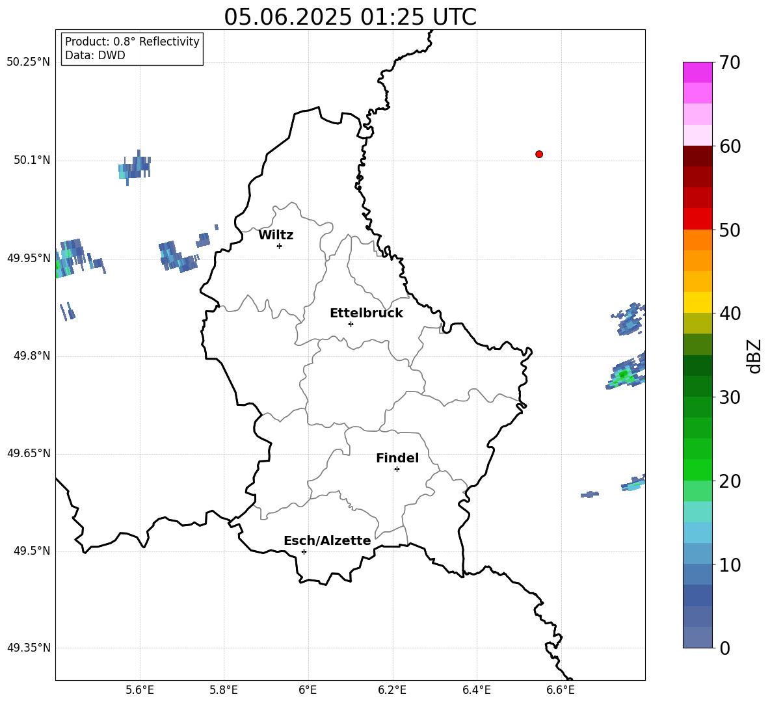Click the 49.35°N latitude label
This screenshot has height=703, width=770.
28,648
